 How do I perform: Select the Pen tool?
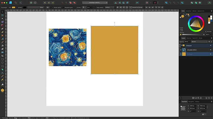coord(2,29)
